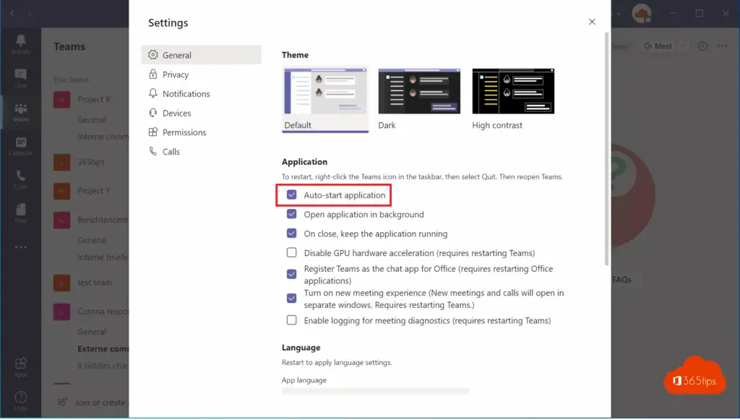Open Notifications settings section

[201, 93]
